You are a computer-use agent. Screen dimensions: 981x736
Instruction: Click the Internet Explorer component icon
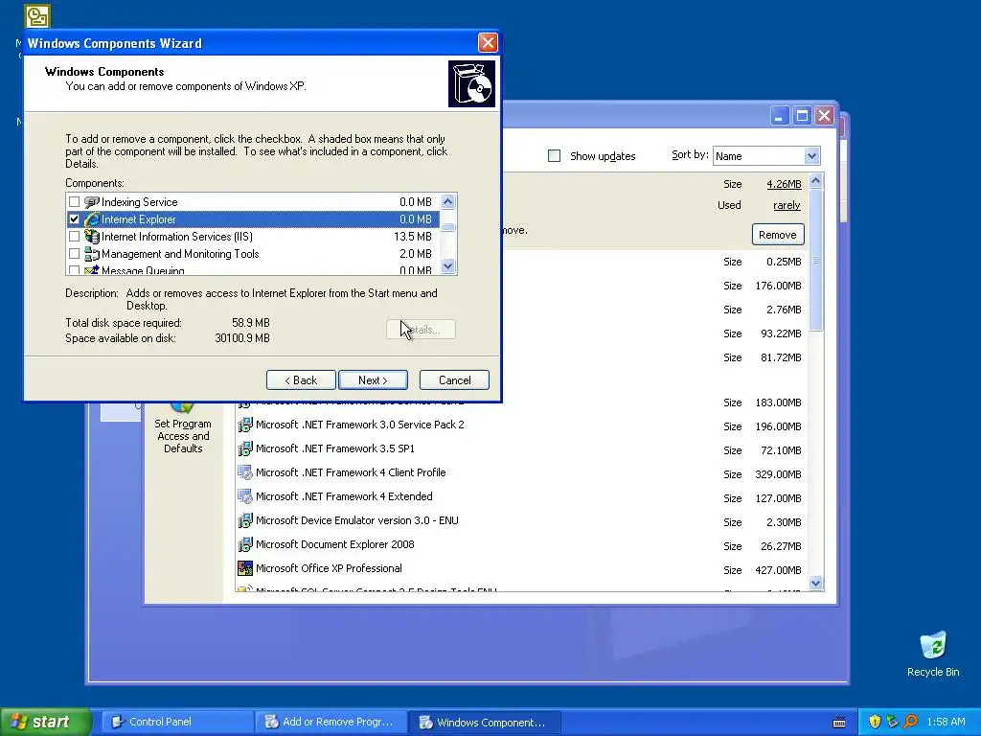click(x=91, y=219)
